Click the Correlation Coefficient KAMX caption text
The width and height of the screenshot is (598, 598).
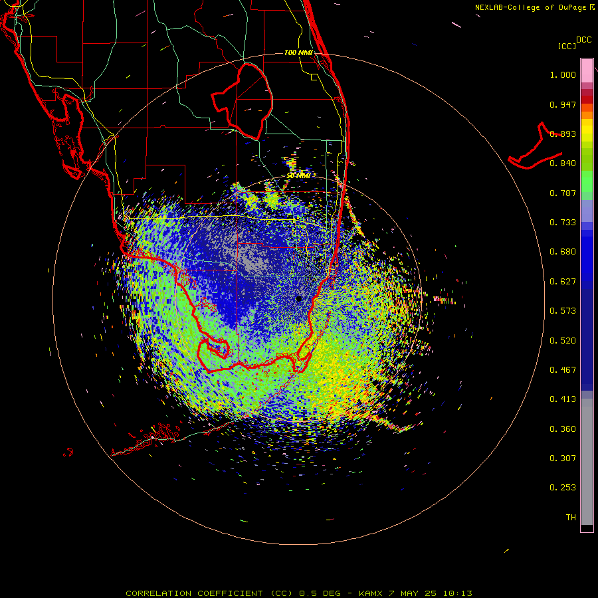click(x=299, y=593)
